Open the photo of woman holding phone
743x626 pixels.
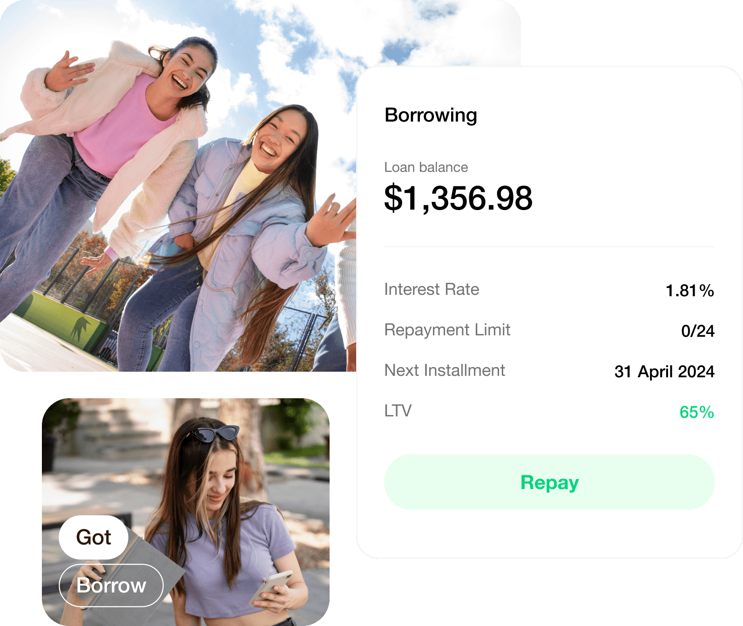(x=186, y=512)
